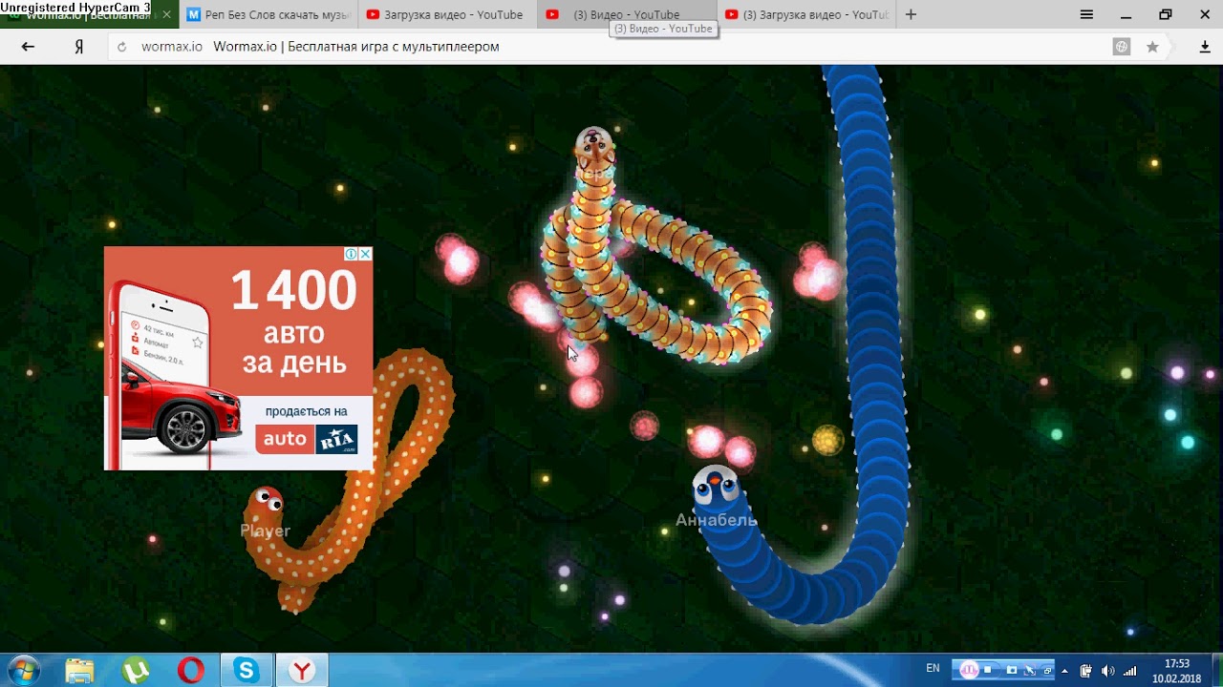Switch to first Загрузка видео YouTube tab

pyautogui.click(x=447, y=14)
